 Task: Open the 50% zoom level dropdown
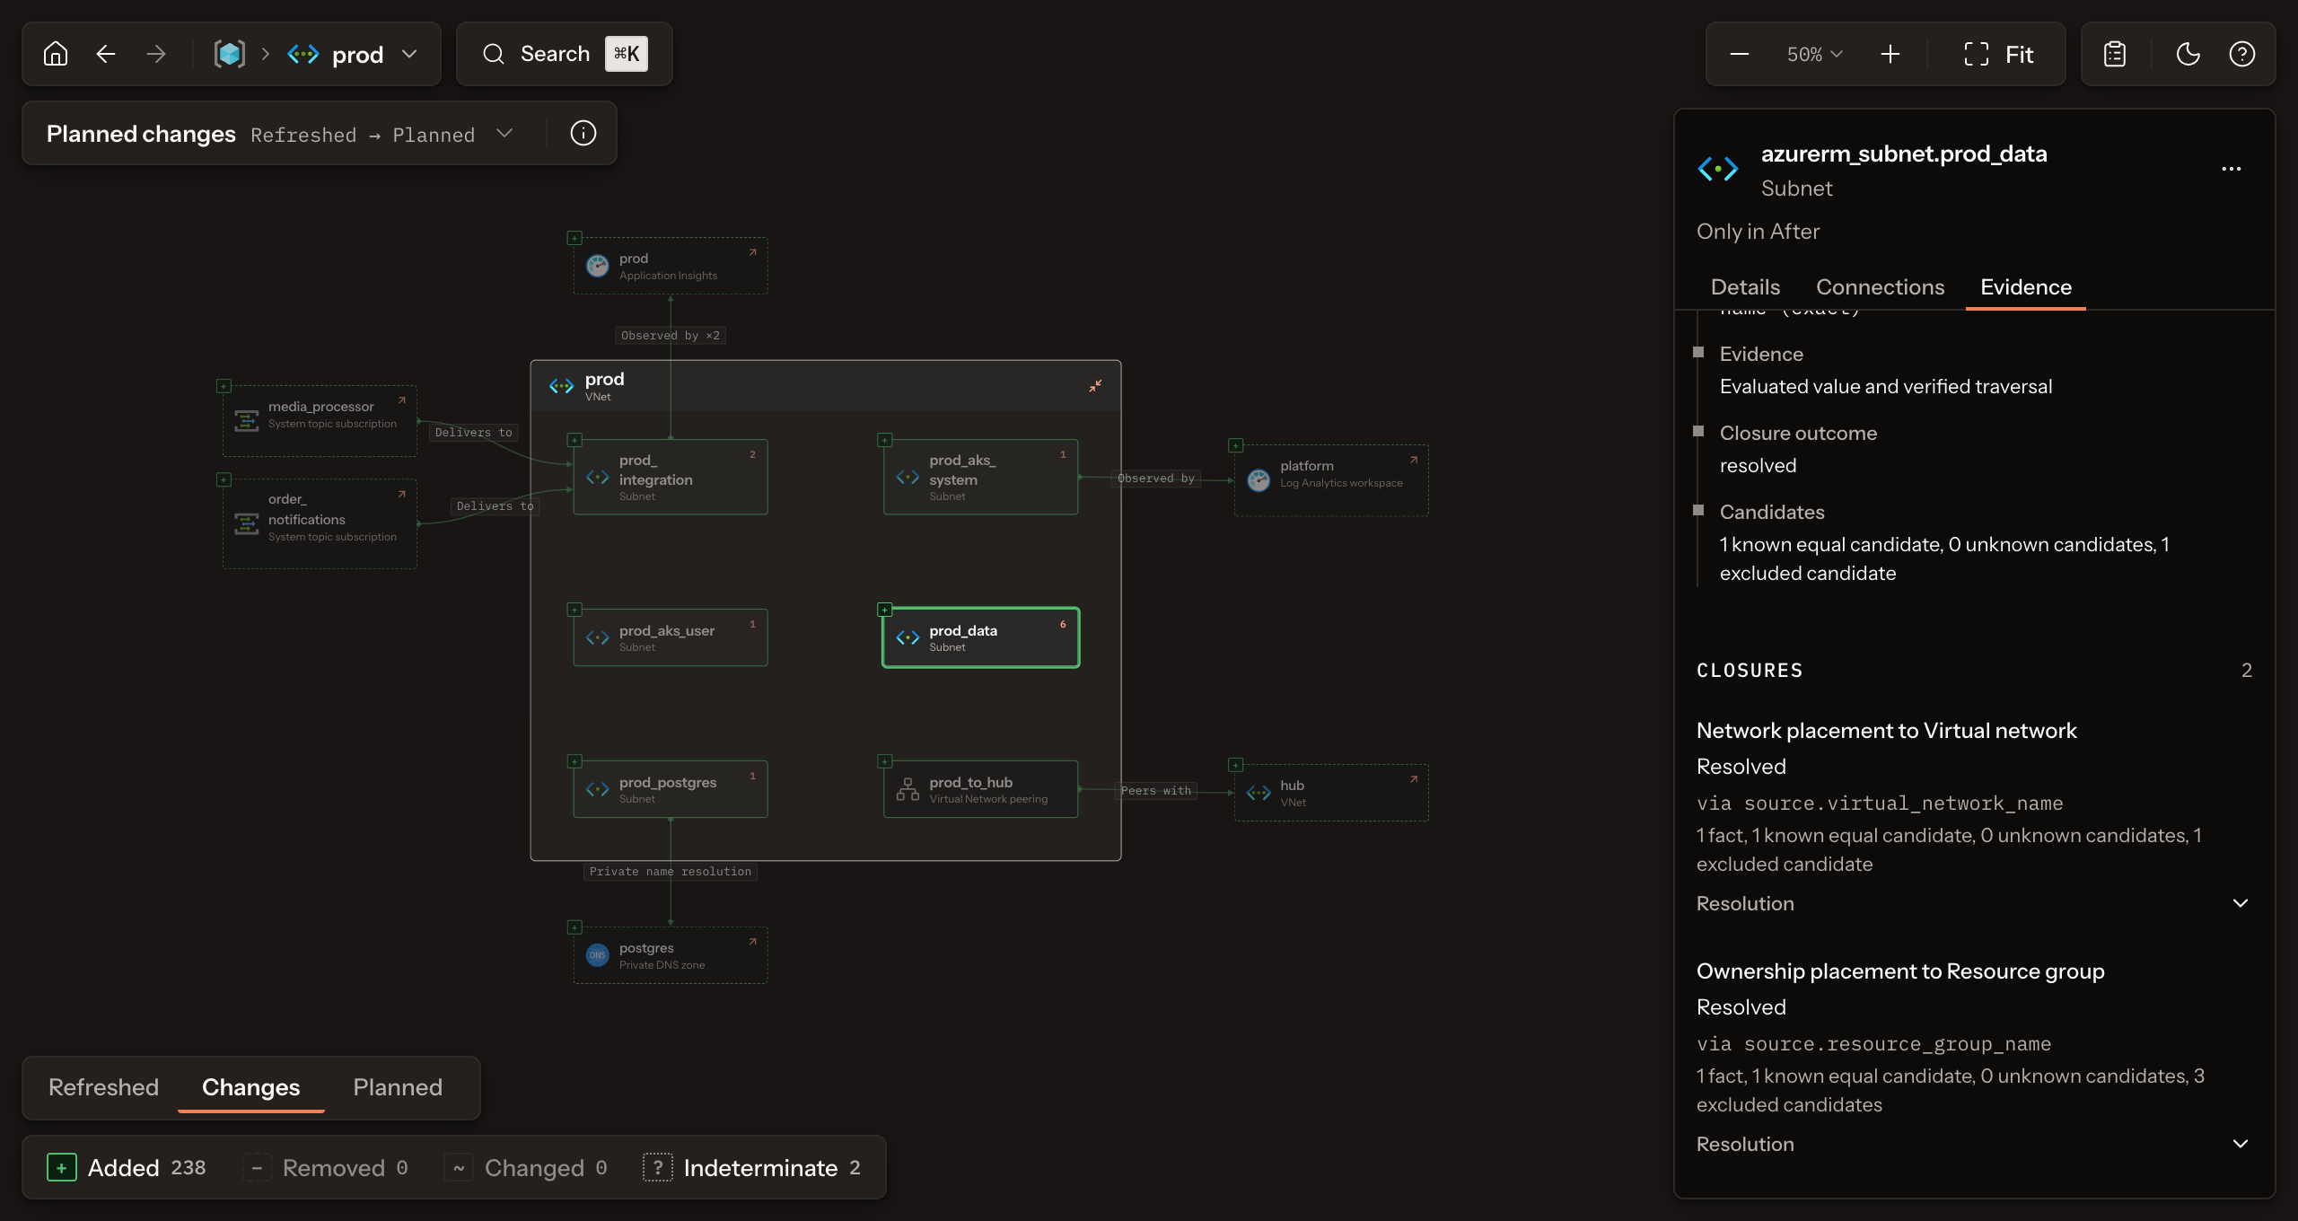tap(1814, 54)
